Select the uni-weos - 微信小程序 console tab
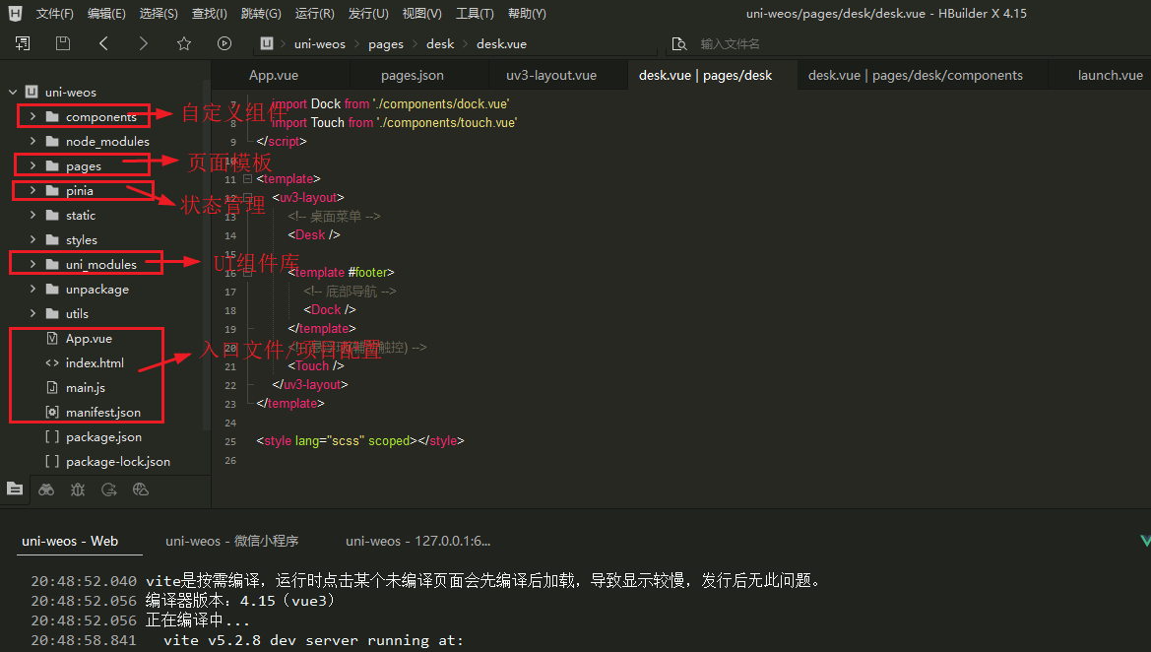This screenshot has width=1151, height=652. (x=232, y=541)
